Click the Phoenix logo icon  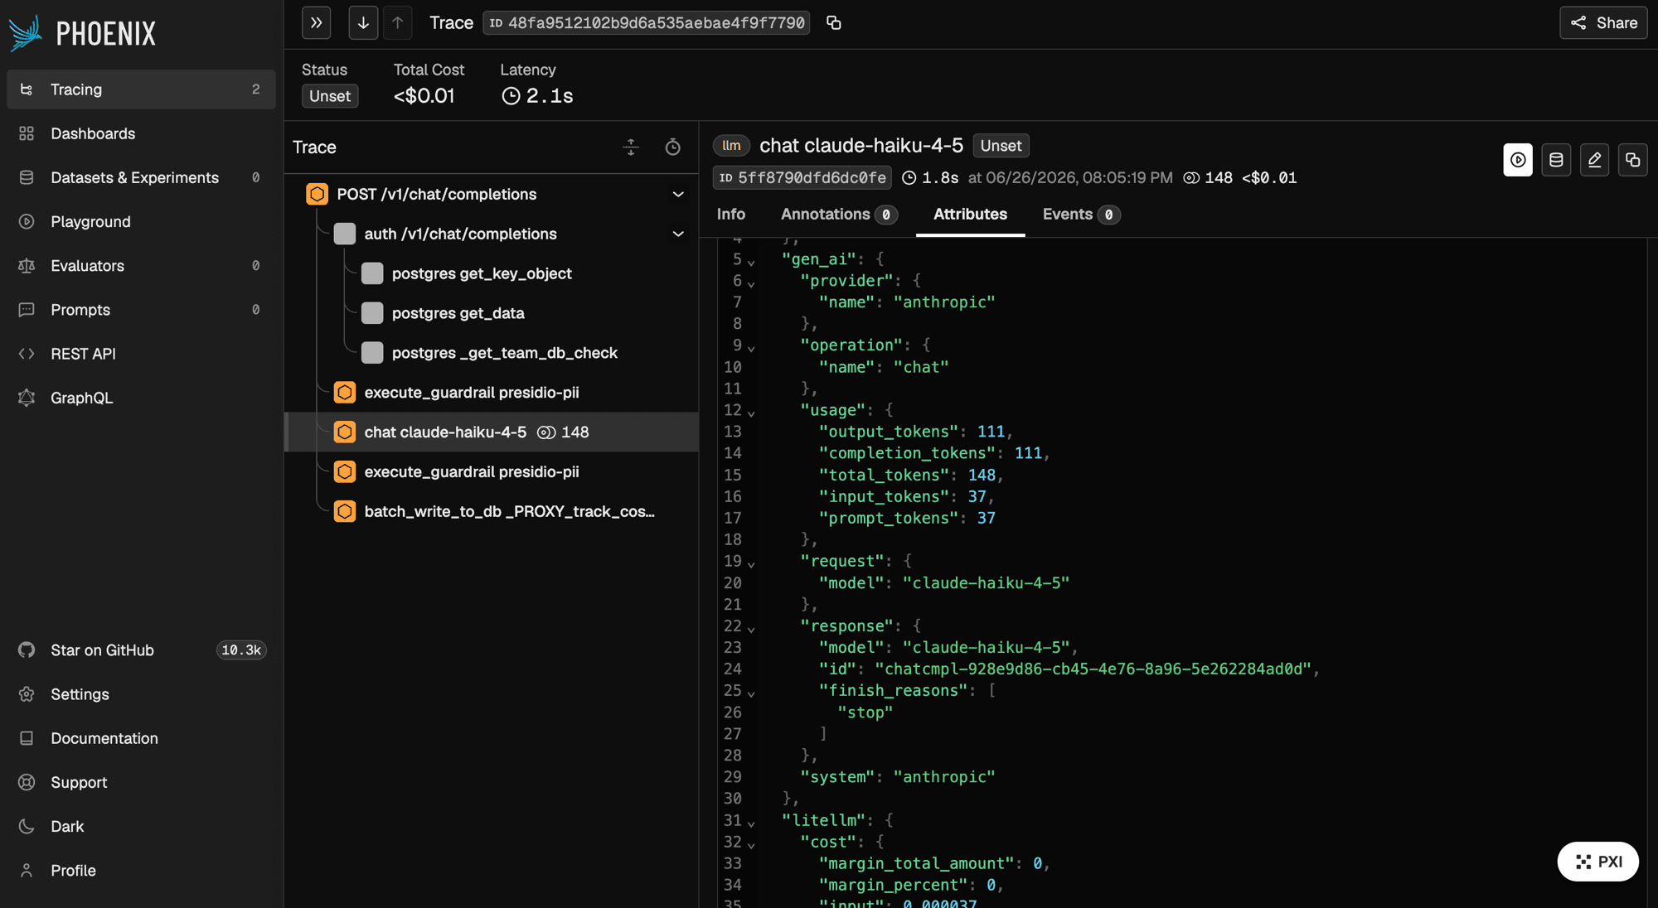click(25, 33)
